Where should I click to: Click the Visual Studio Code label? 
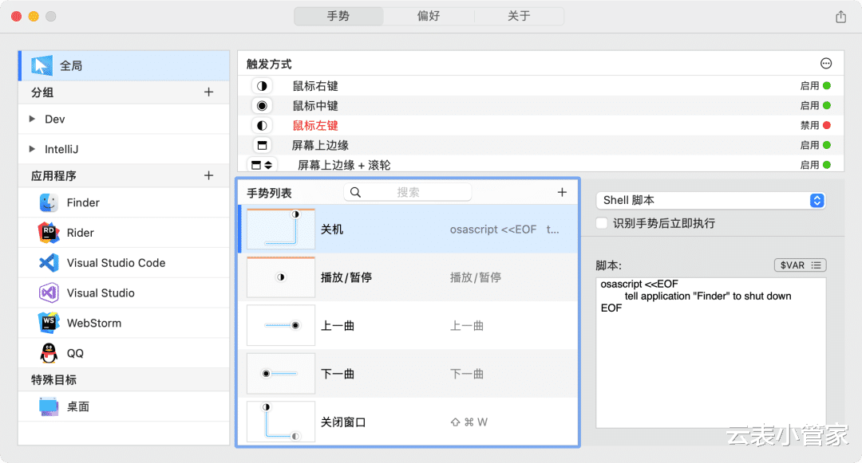(x=116, y=263)
